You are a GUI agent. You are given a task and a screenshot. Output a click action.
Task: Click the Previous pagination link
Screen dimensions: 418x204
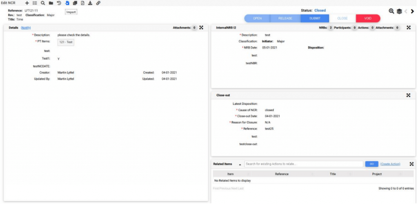point(225,188)
